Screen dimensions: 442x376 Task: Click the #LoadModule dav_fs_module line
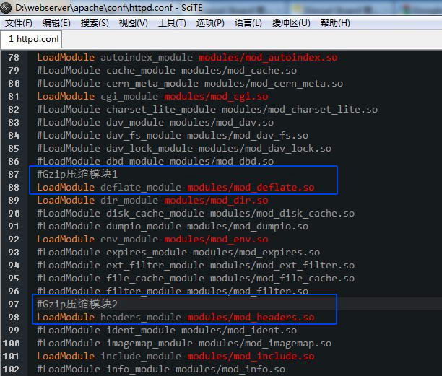coord(173,135)
